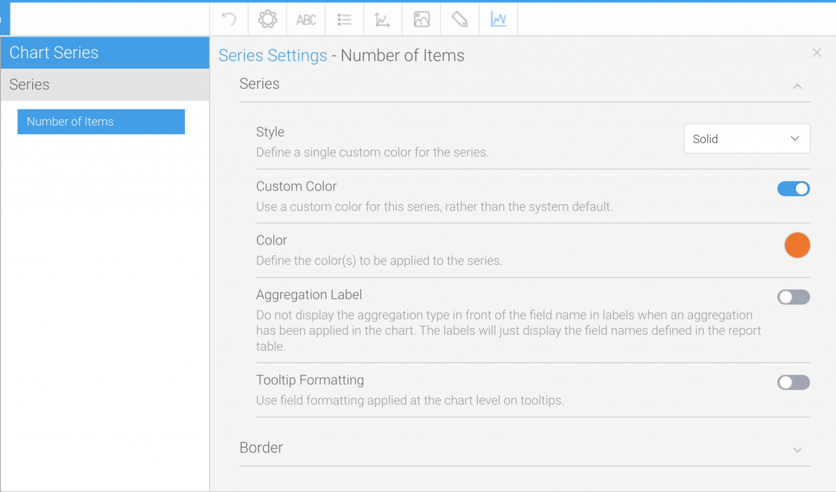The image size is (836, 492).
Task: Expand the Border section
Action: [x=797, y=450]
